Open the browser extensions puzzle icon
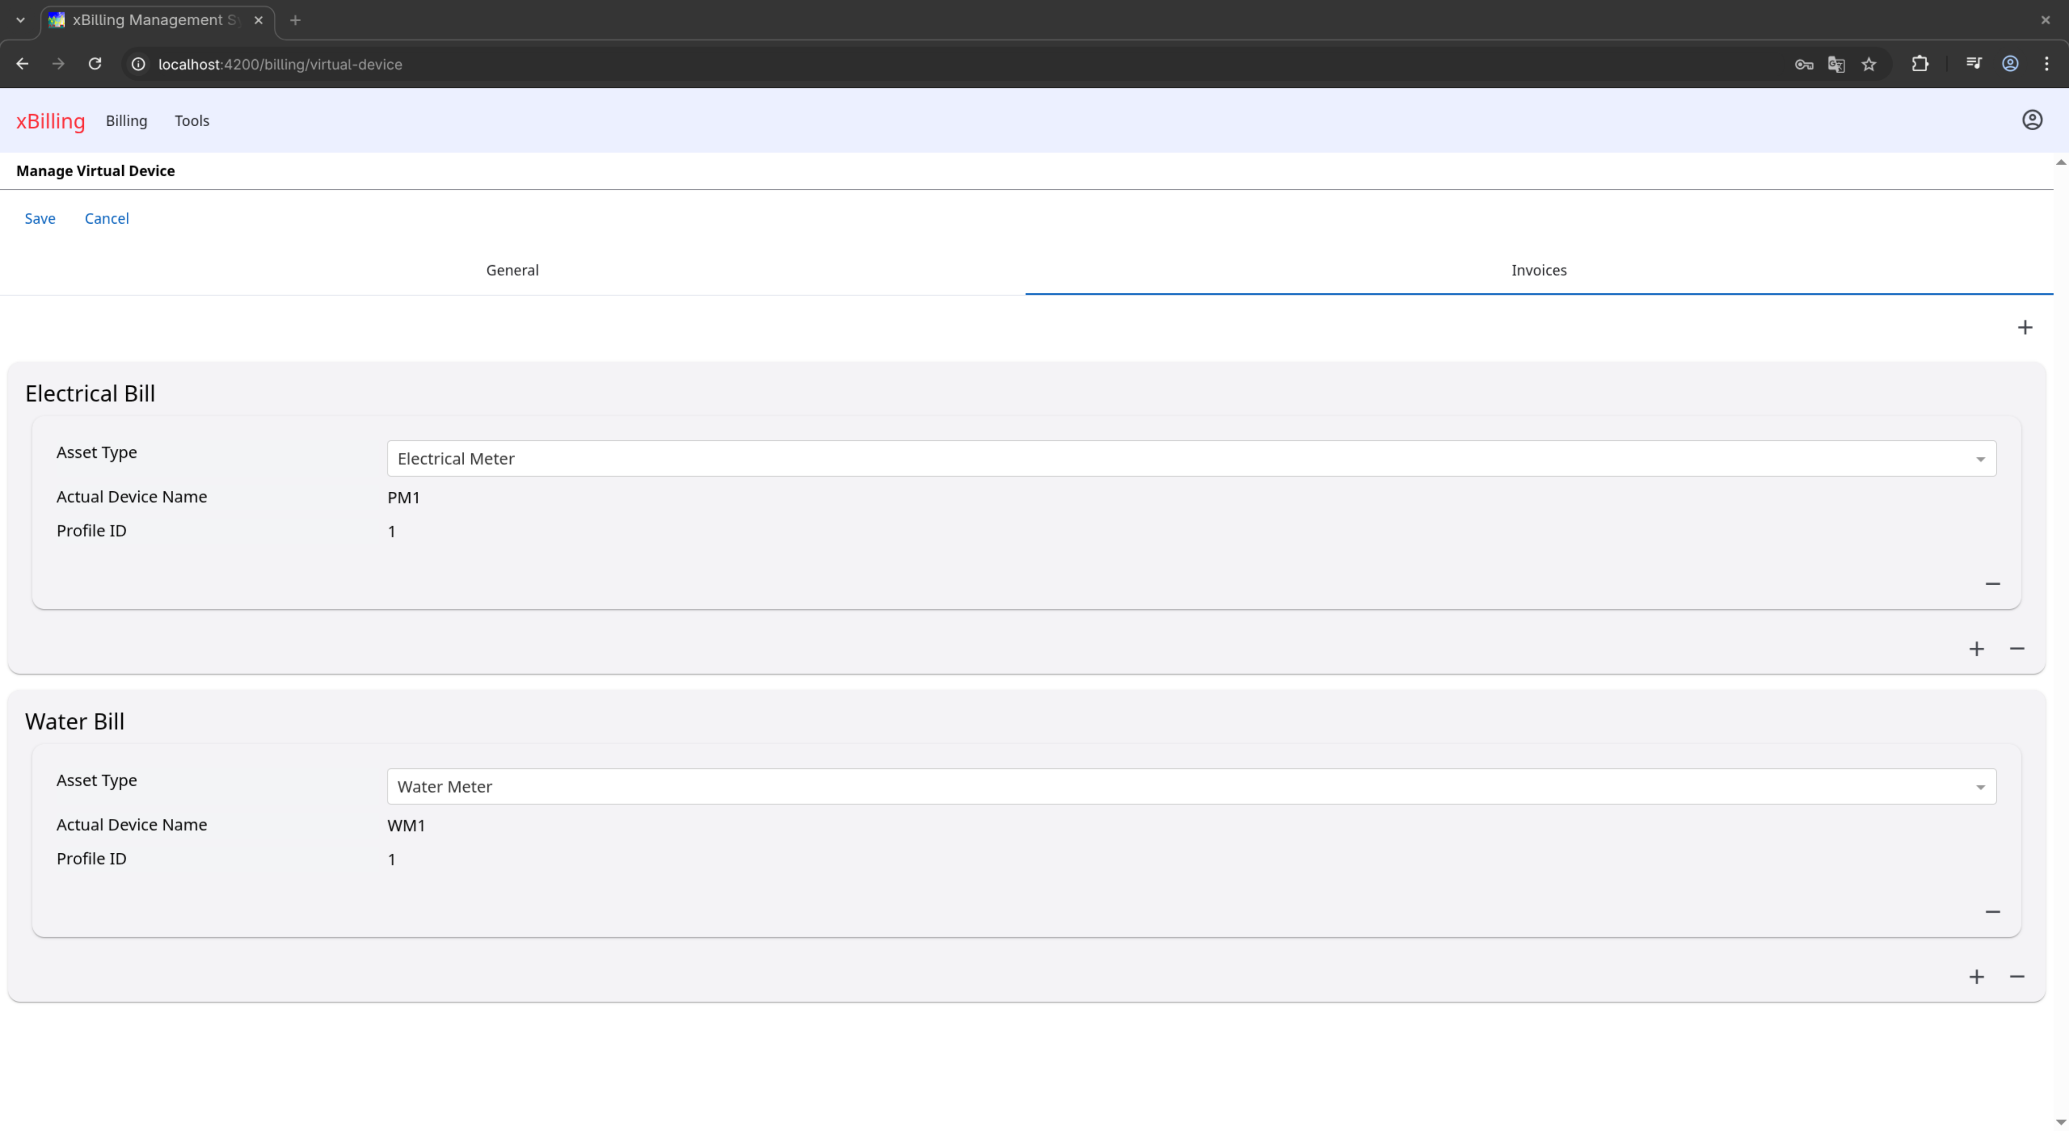This screenshot has width=2069, height=1131. click(x=1919, y=64)
